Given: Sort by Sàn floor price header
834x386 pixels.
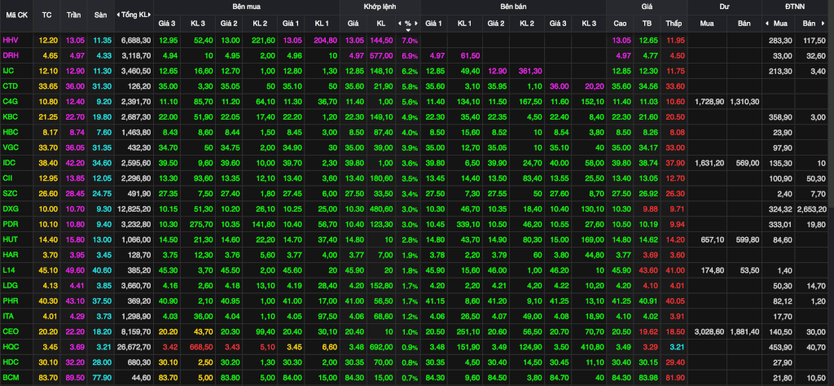Looking at the screenshot, I should (100, 15).
